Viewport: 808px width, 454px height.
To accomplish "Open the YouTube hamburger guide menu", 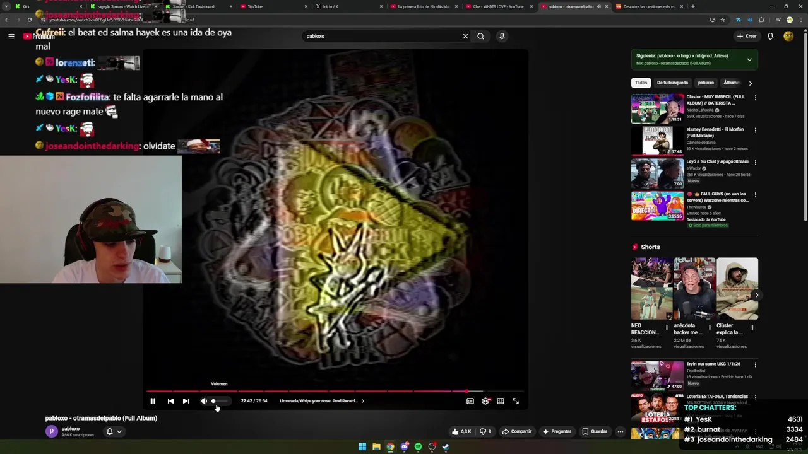I will [11, 37].
